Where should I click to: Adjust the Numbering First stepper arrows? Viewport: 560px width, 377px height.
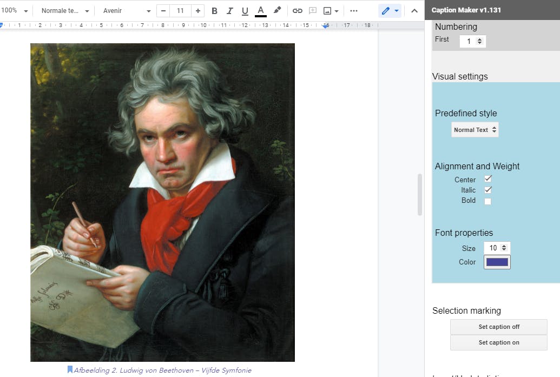pyautogui.click(x=479, y=41)
